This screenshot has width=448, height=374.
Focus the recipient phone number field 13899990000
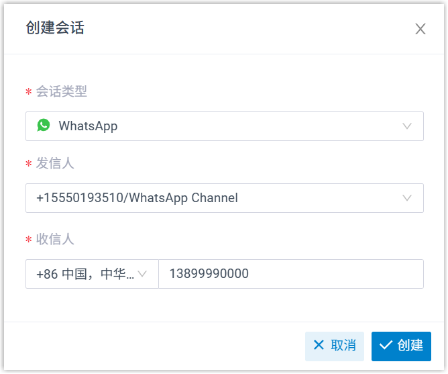290,274
